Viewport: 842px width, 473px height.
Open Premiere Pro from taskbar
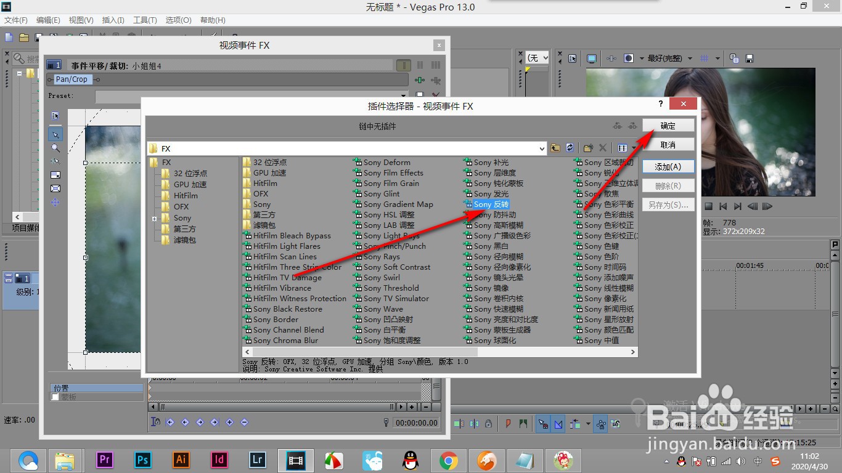click(105, 459)
